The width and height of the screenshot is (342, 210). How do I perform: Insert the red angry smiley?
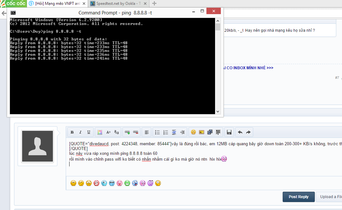click(96, 183)
